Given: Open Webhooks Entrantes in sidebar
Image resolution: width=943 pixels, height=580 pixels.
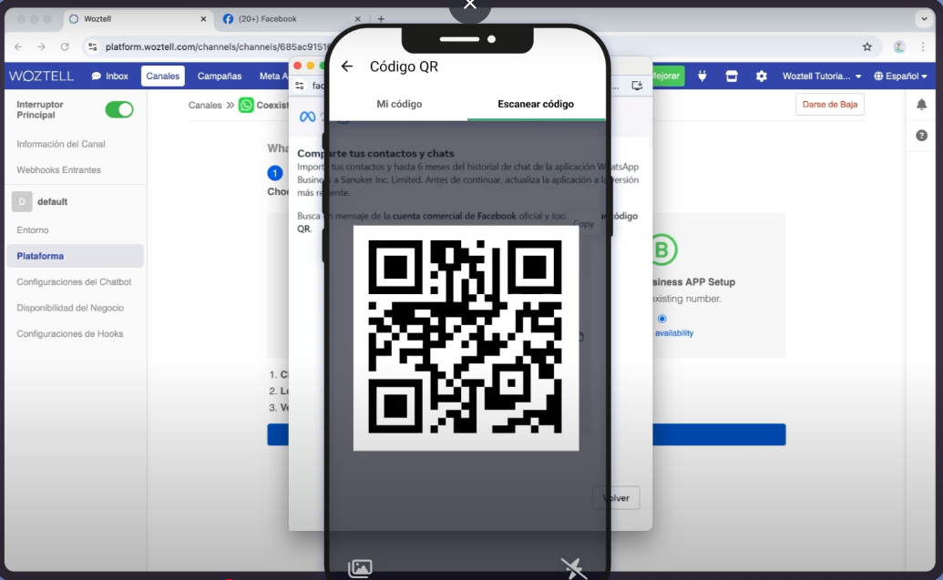Looking at the screenshot, I should 59,170.
